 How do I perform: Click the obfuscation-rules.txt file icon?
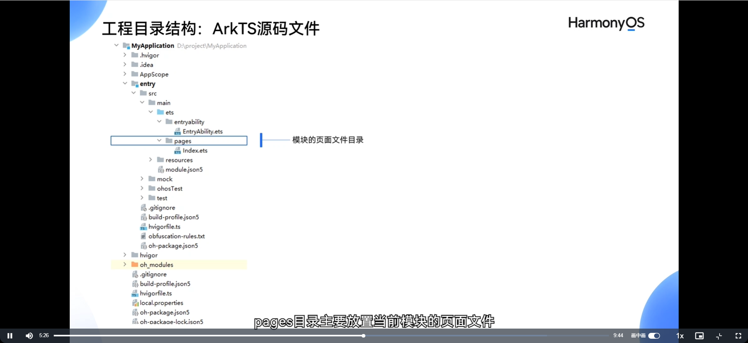(x=143, y=236)
